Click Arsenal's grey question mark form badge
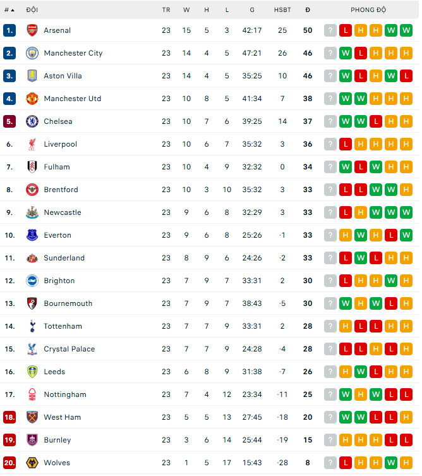Viewport: 422px width, 476px height. click(x=330, y=30)
